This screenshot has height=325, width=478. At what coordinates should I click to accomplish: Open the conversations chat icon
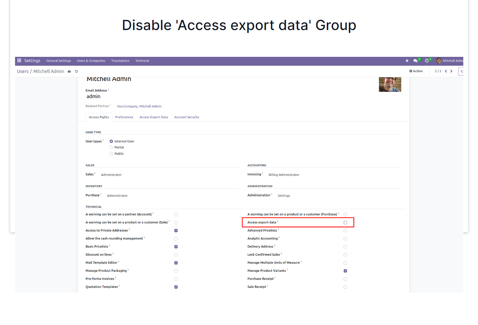tap(415, 61)
